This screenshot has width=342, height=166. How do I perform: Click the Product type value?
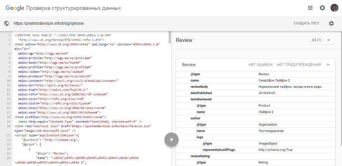[x=264, y=106]
